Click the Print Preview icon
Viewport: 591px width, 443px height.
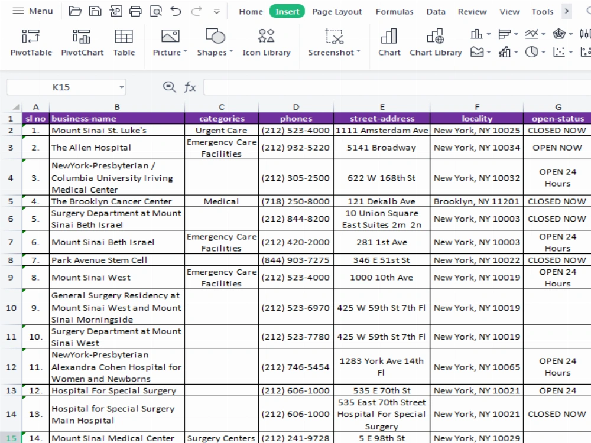tap(155, 11)
